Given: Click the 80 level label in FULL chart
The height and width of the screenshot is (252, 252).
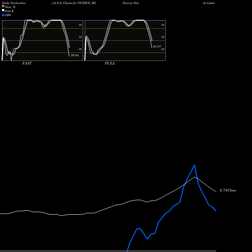Looking at the screenshot, I should [163, 25].
